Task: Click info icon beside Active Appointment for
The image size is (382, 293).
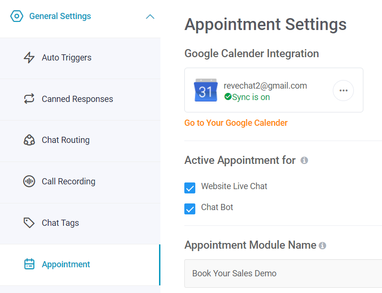Action: tap(304, 161)
